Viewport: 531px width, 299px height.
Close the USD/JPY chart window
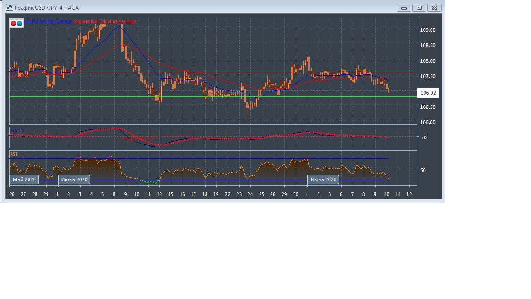coord(434,7)
